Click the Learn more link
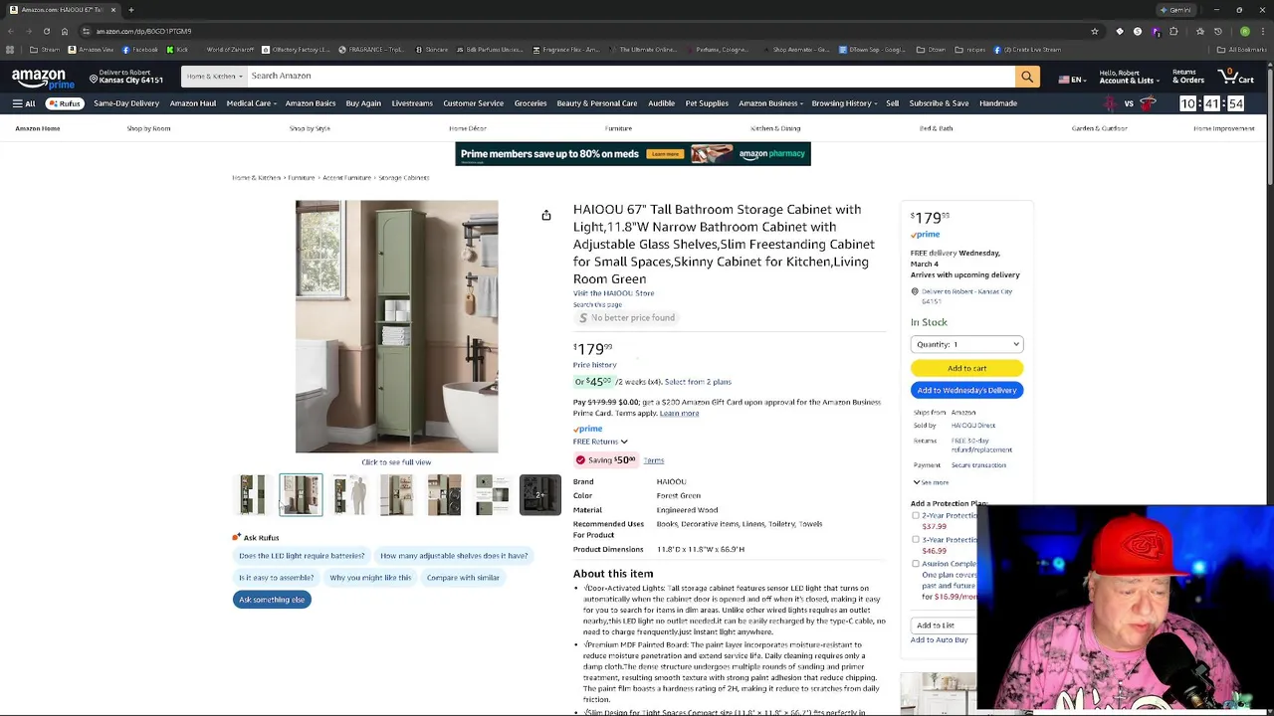1274x716 pixels. pyautogui.click(x=679, y=414)
